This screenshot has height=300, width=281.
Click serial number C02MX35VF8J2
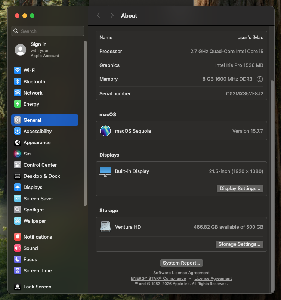(245, 93)
